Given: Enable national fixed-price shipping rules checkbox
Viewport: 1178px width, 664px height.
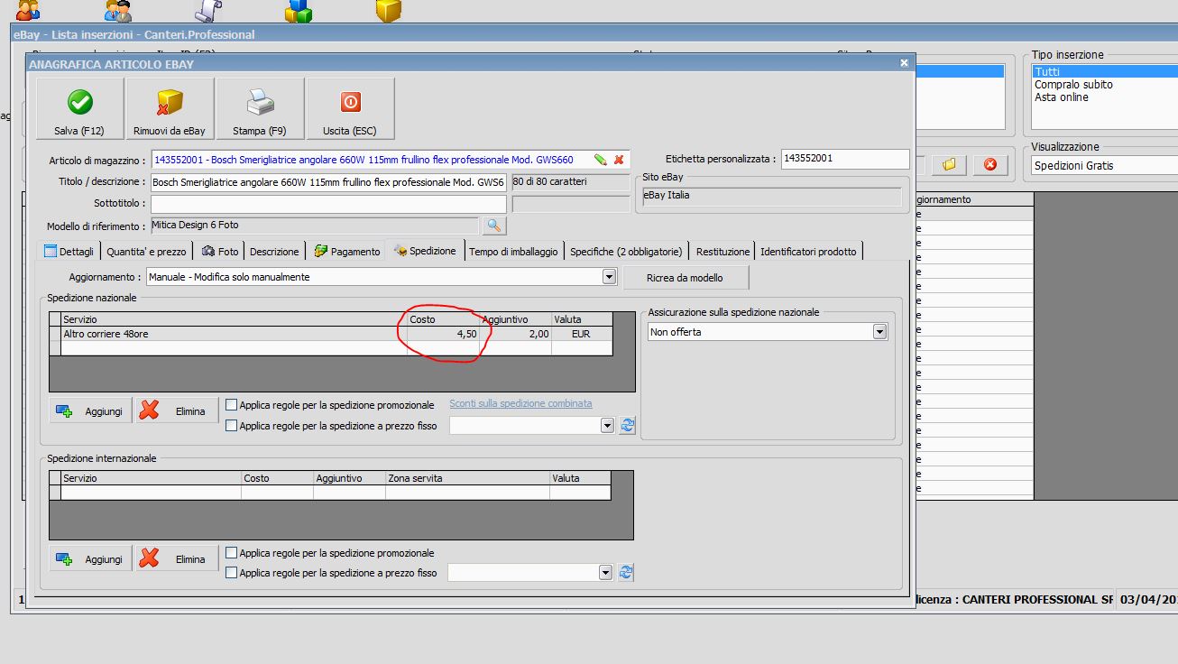Looking at the screenshot, I should pos(232,425).
